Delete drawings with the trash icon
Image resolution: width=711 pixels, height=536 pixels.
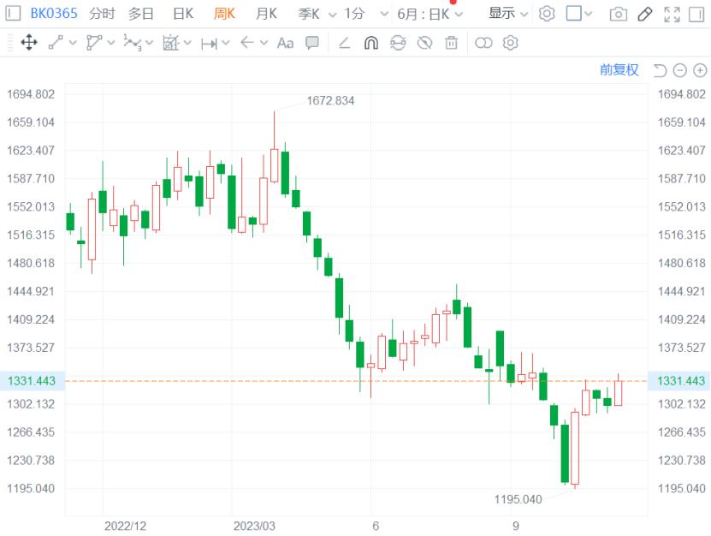(451, 43)
